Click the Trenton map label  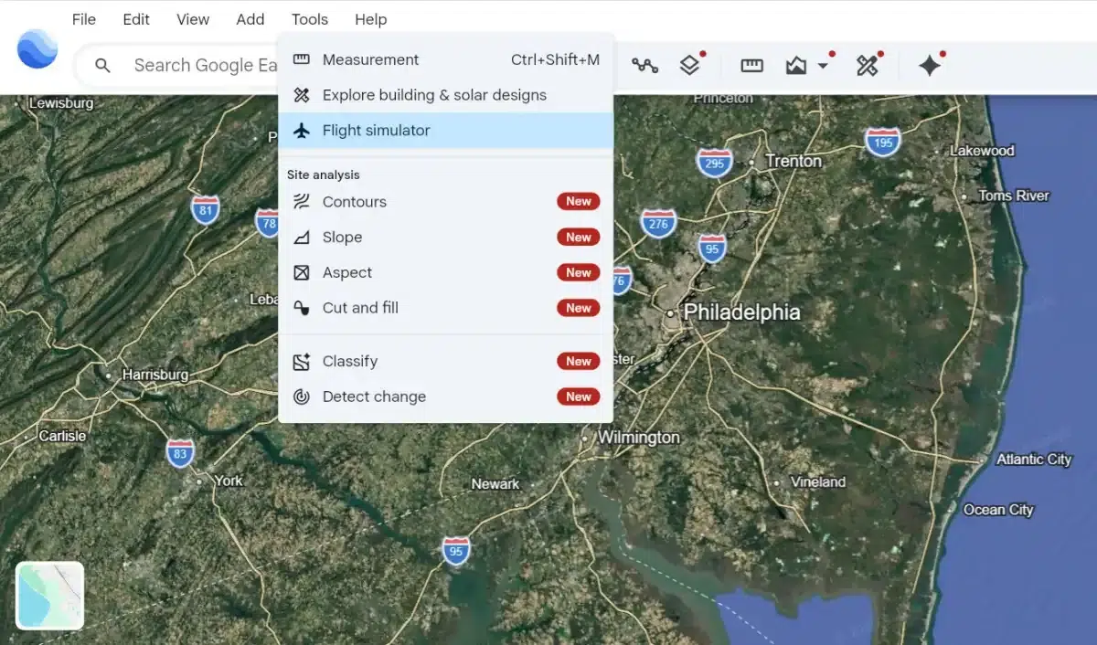point(793,162)
